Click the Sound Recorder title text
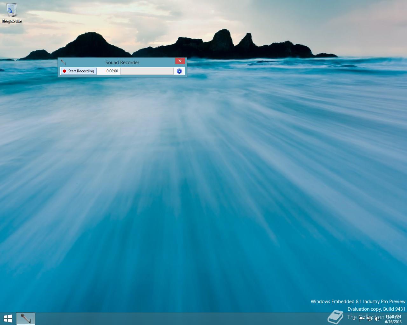The height and width of the screenshot is (325, 407). 122,63
